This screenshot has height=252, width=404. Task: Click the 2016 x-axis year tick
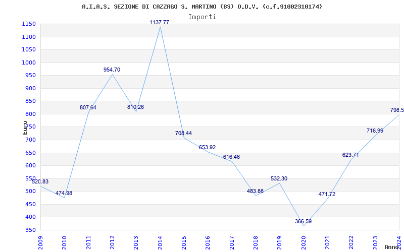point(208,242)
